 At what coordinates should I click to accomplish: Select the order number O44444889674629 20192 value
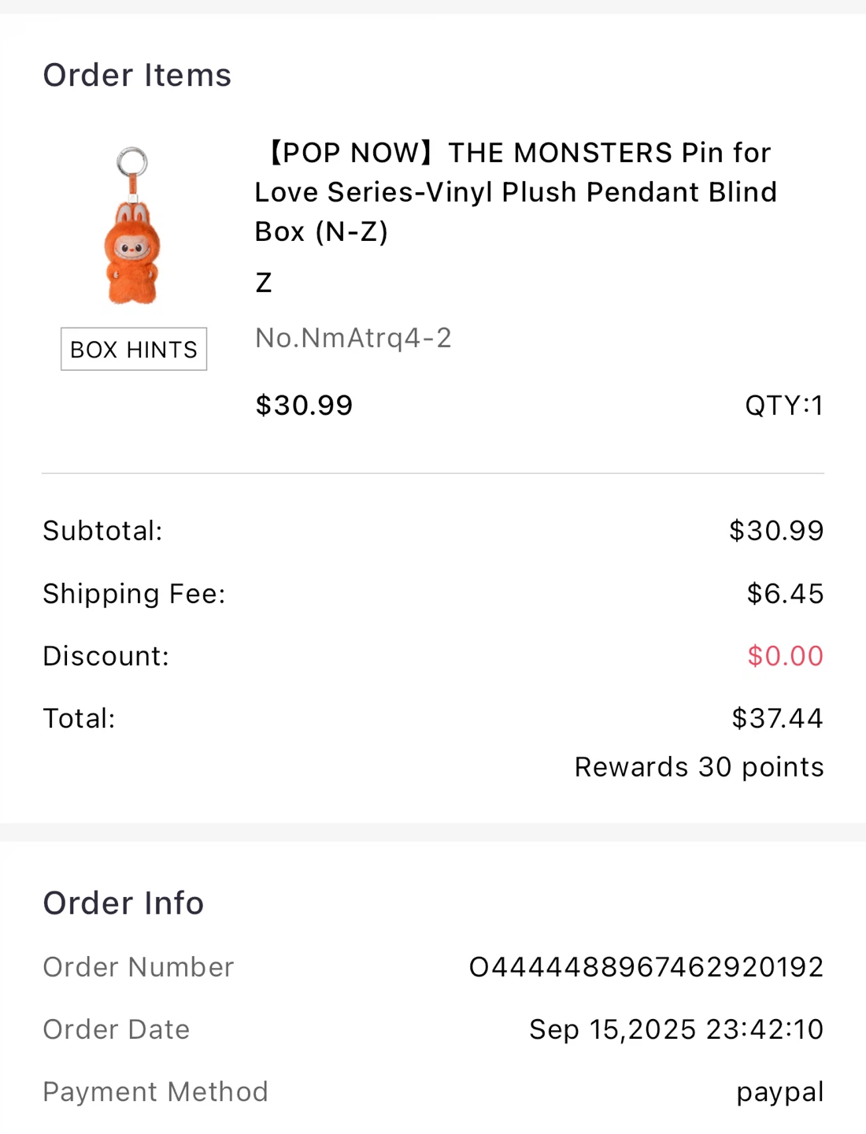coord(646,967)
